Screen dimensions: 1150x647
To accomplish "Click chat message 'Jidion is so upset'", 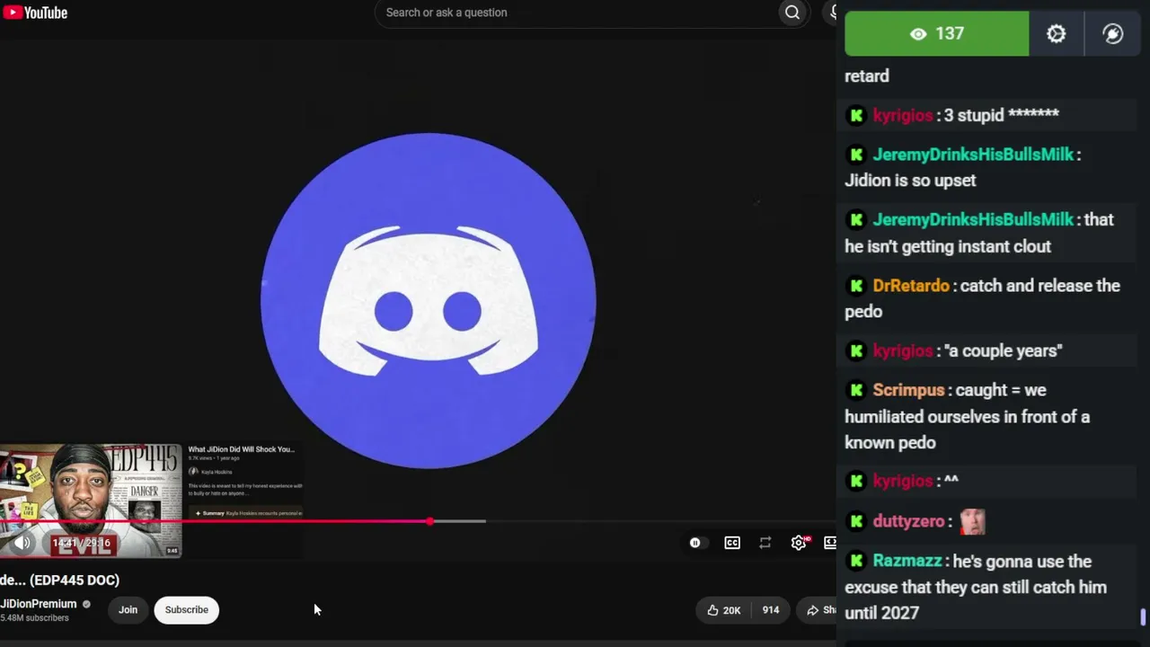I will pyautogui.click(x=910, y=181).
